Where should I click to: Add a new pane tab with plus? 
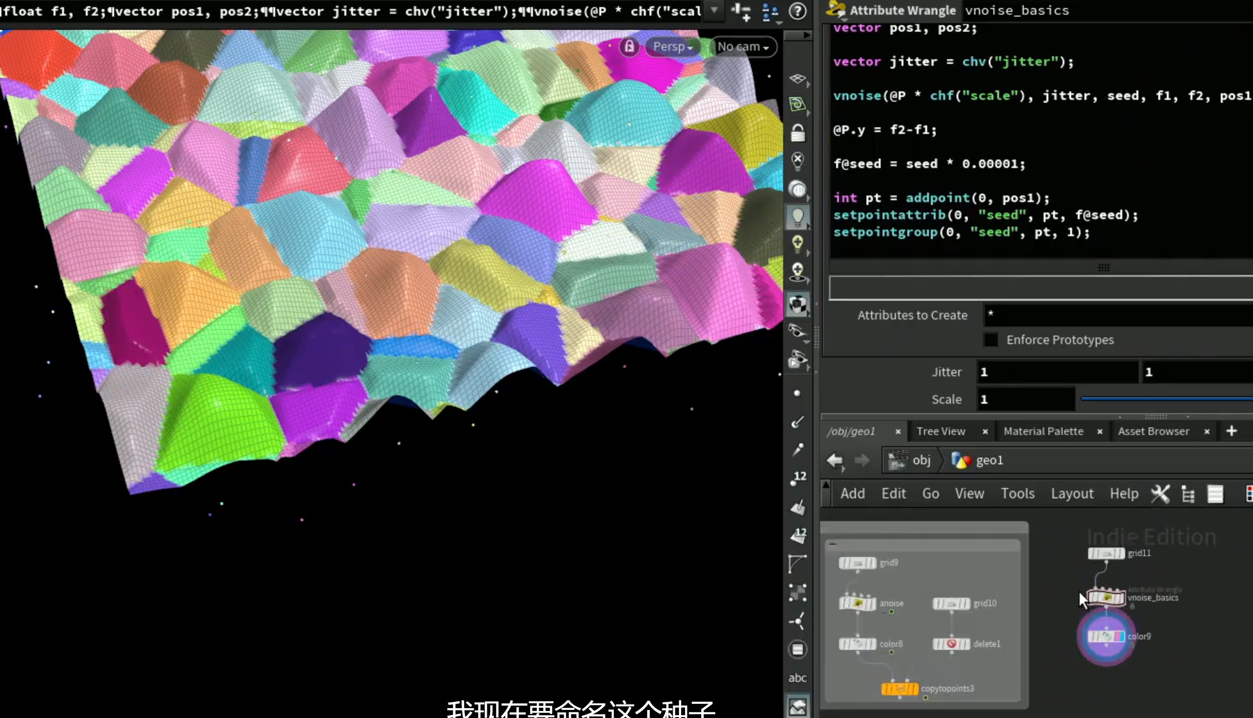tap(1231, 431)
